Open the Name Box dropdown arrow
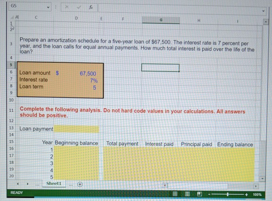The width and height of the screenshot is (272, 201). click(x=48, y=7)
